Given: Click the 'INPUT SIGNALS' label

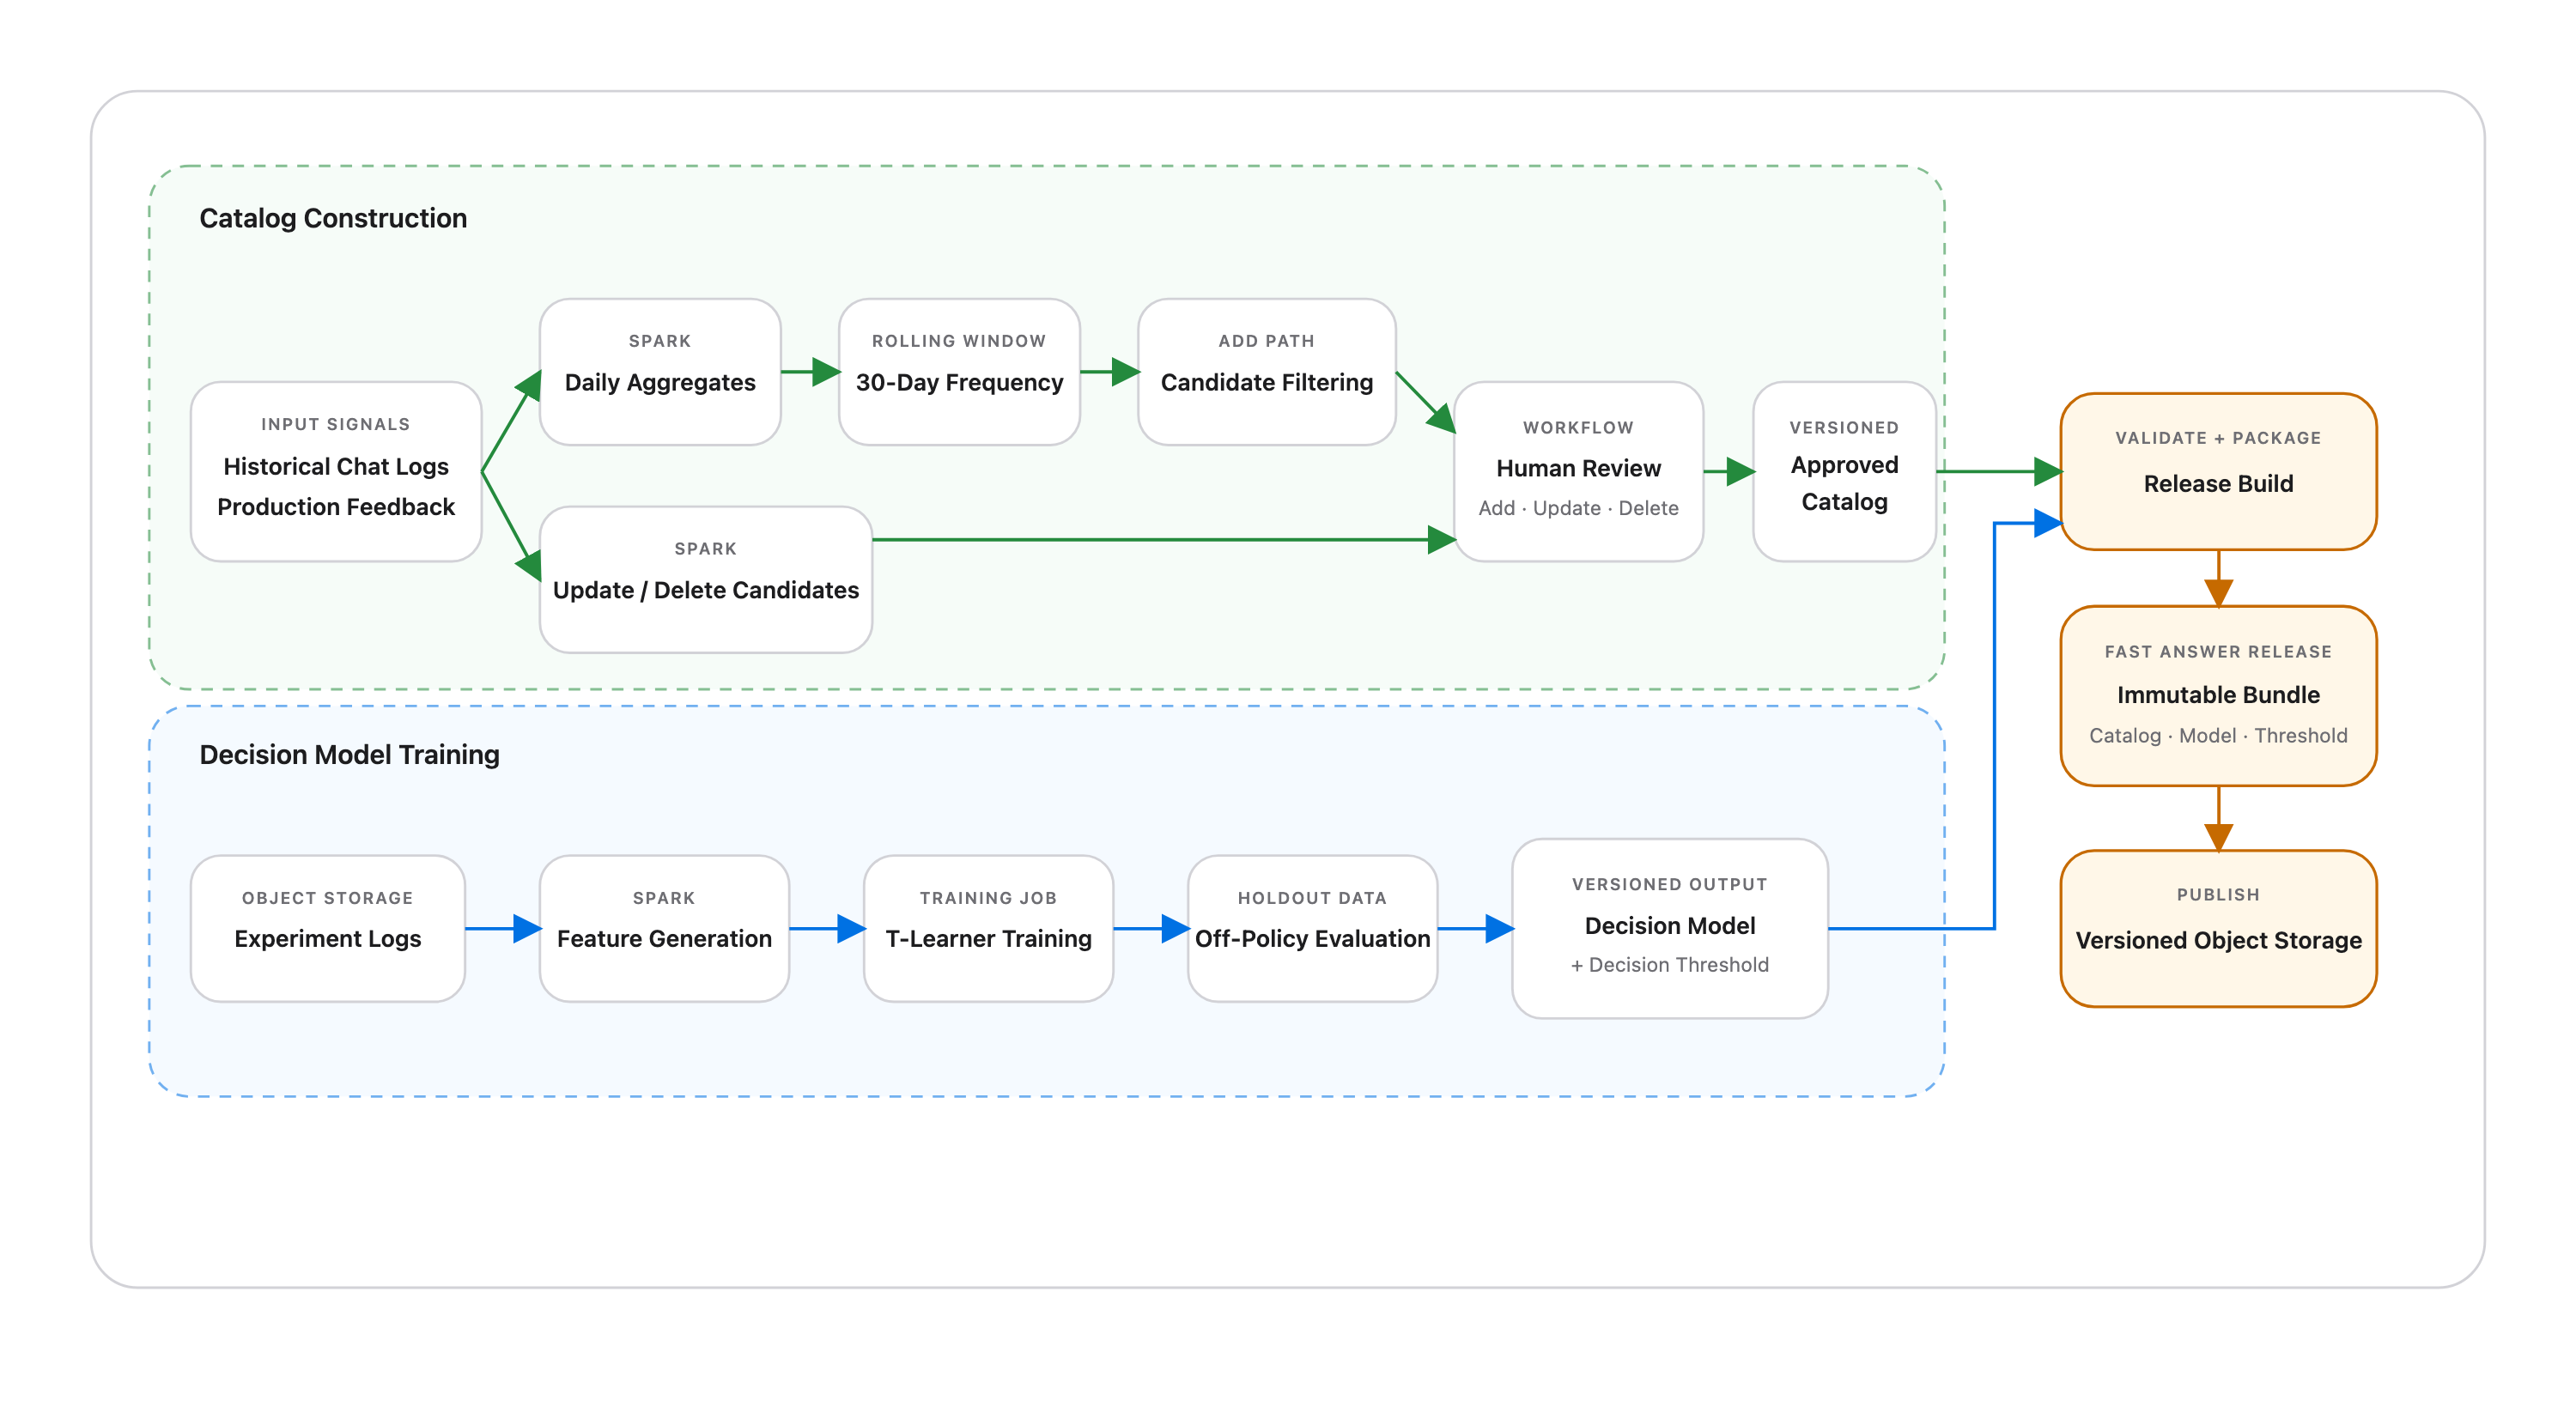Looking at the screenshot, I should [336, 424].
